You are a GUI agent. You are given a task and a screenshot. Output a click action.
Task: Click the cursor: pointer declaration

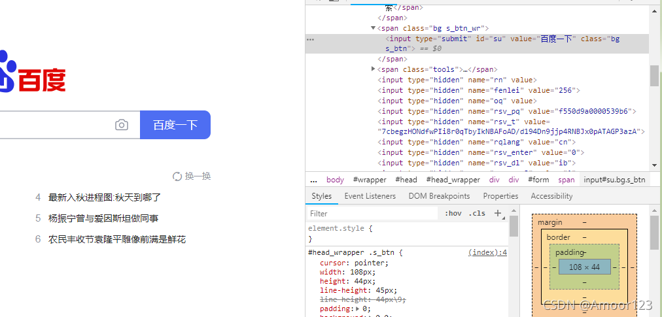tap(354, 263)
